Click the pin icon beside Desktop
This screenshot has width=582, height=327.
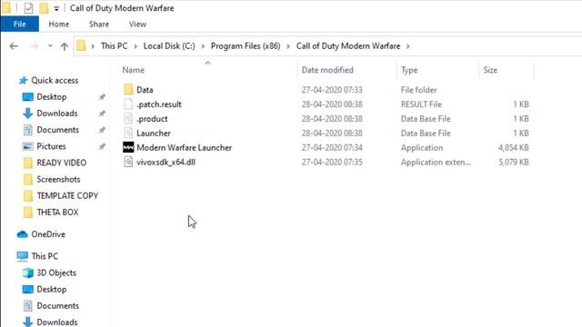click(102, 97)
